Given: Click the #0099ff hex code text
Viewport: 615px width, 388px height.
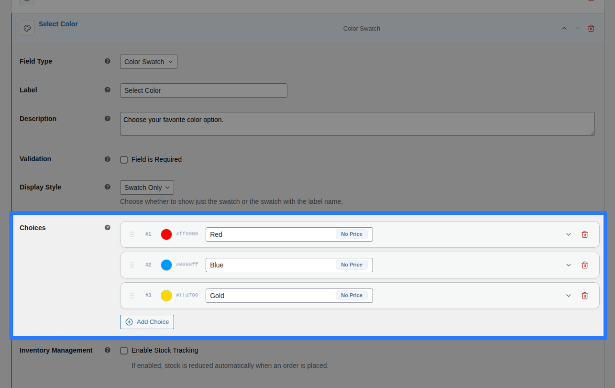Looking at the screenshot, I should [187, 265].
